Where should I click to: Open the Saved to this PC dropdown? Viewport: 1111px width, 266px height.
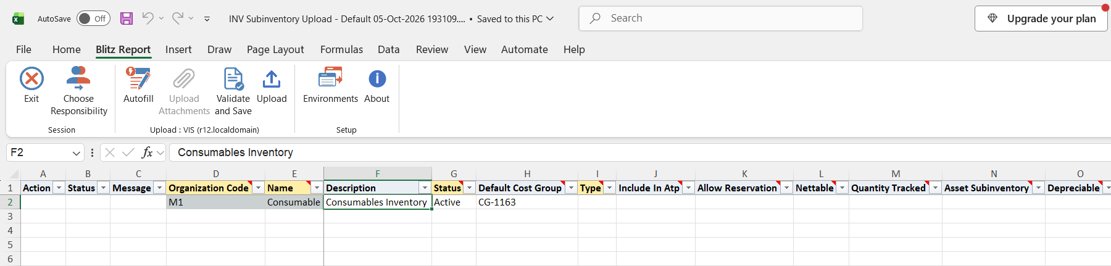(x=550, y=19)
